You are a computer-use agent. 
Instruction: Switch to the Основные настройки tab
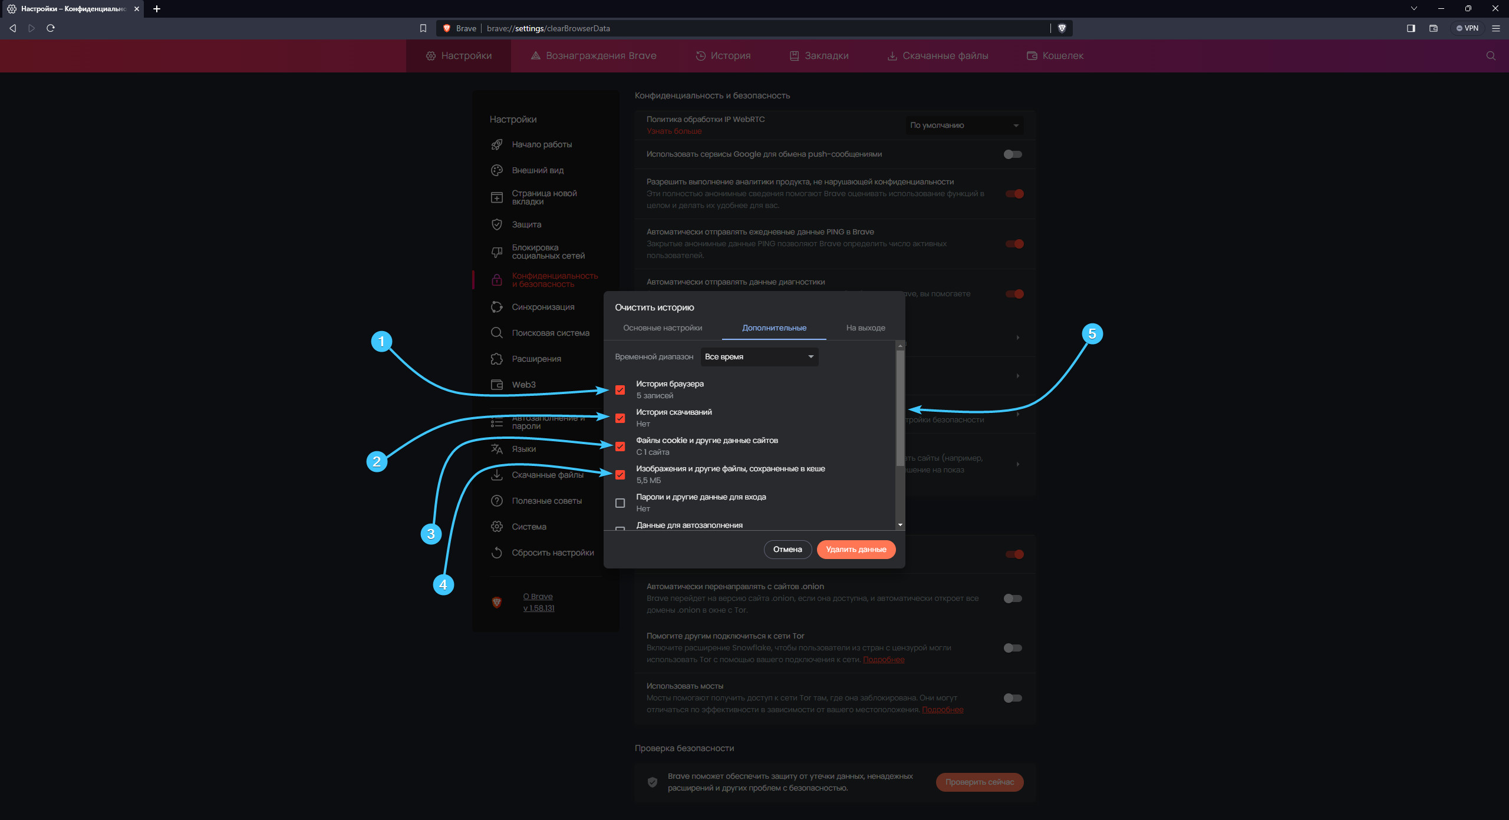[x=663, y=328]
